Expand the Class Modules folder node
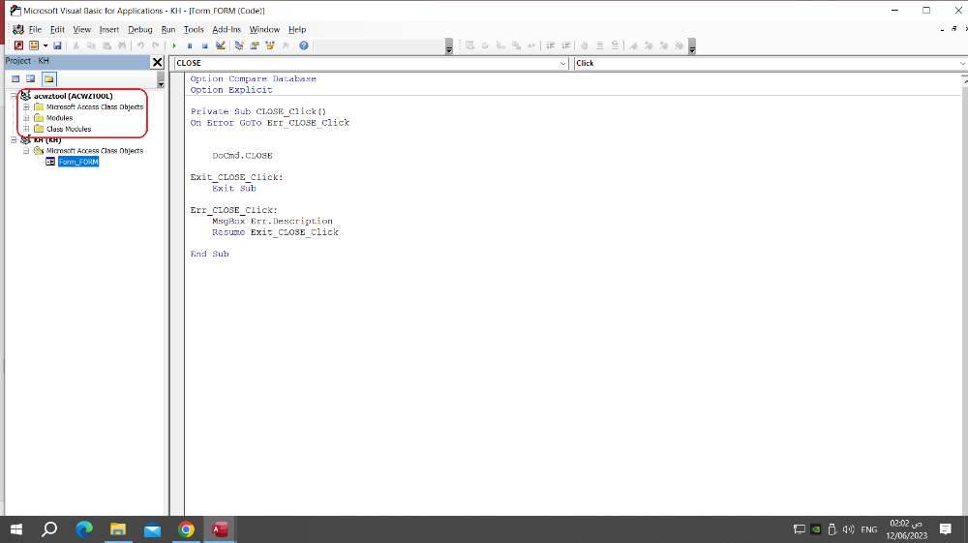Viewport: 968px width, 543px height. click(26, 129)
